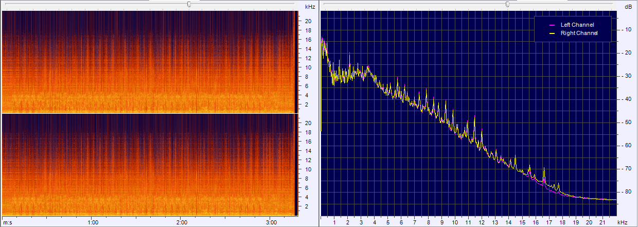Screen dimensions: 638x227
Task: Click the 20 kHz label of the upper spectrogram
Action: [308, 21]
